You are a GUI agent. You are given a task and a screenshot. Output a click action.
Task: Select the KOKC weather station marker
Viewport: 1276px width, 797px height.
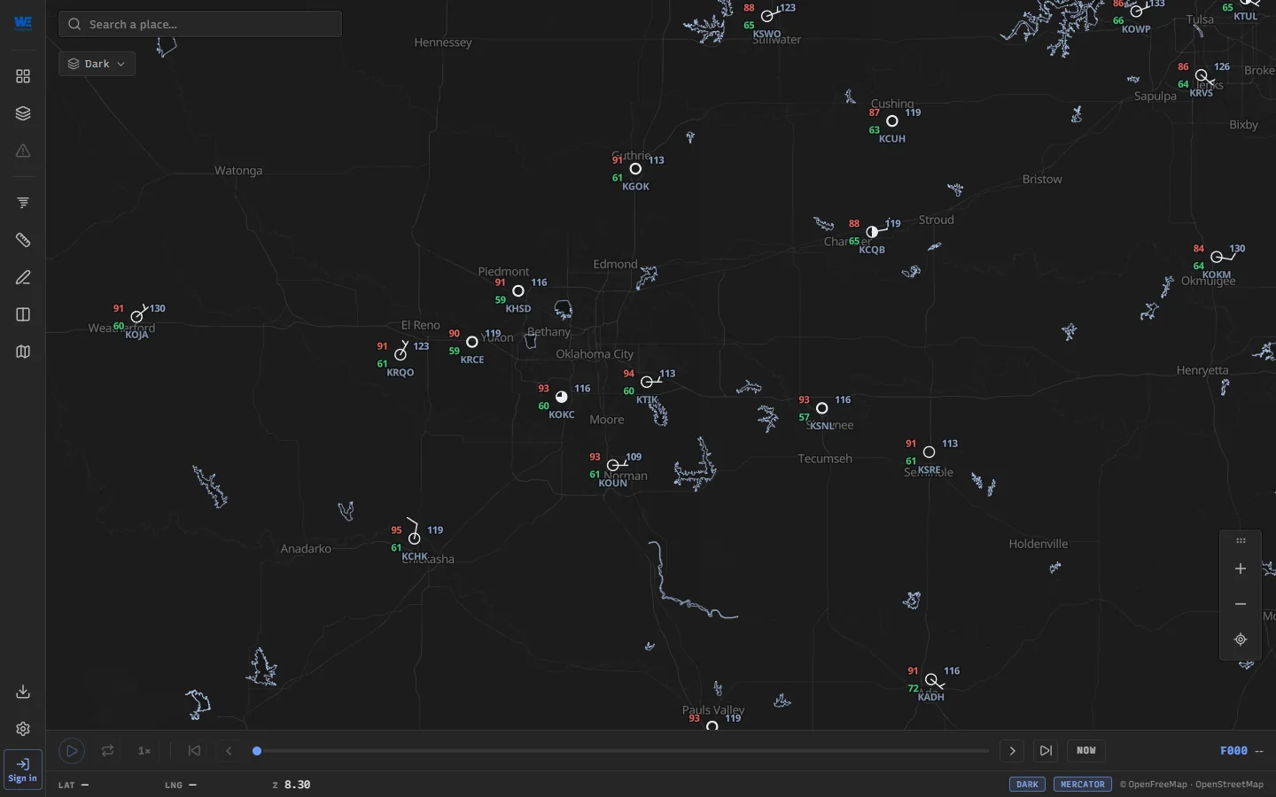[x=562, y=398]
